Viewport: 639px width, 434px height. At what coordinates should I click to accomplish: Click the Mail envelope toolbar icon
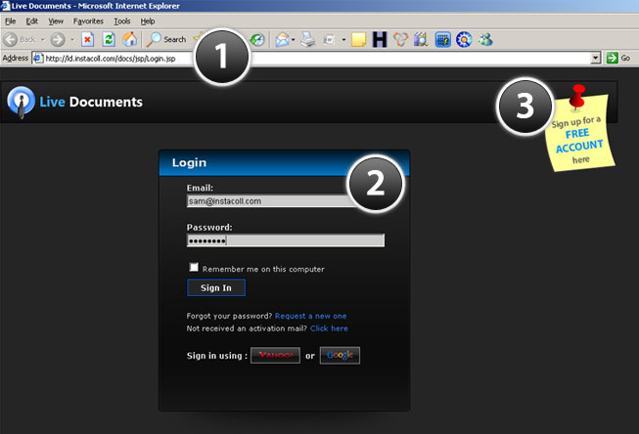point(282,39)
